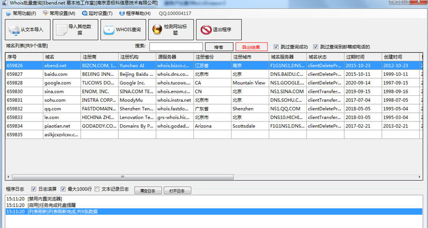This screenshot has height=228, width=428.
Task: Click the globe icon on 检测网站标题 button
Action: (157, 29)
